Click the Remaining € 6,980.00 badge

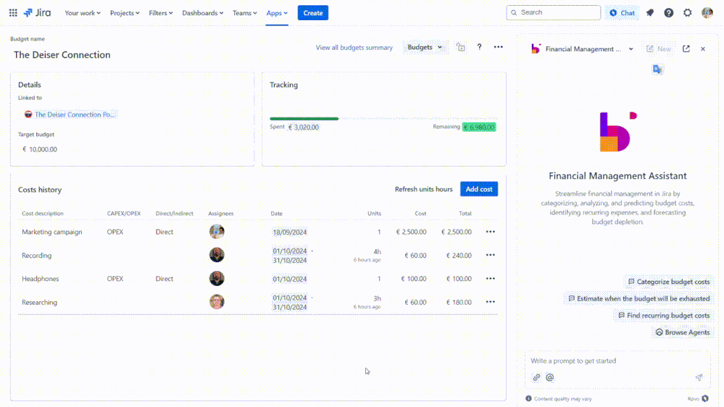point(479,127)
